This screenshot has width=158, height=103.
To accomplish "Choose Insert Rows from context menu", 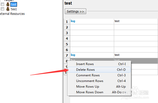I will [x=85, y=64].
